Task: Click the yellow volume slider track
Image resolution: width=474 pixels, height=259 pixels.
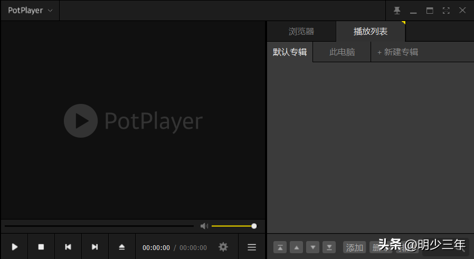Action: point(233,226)
